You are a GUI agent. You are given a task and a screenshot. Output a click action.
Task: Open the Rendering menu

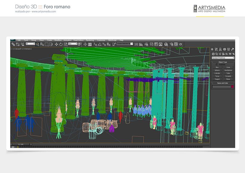click(x=90, y=40)
